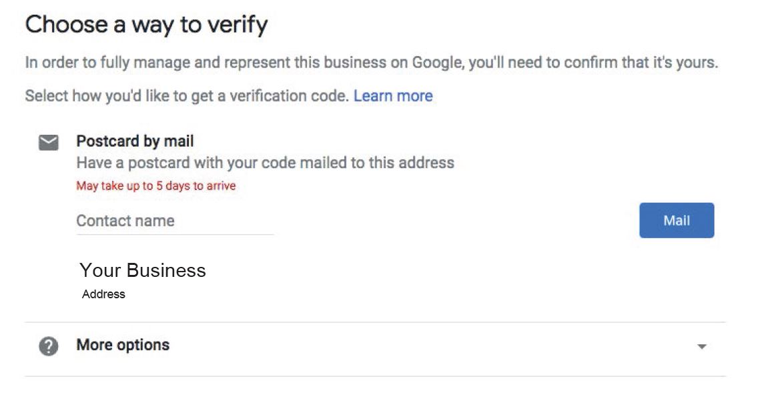Click the red delivery time notice
The height and width of the screenshot is (397, 764).
[156, 185]
